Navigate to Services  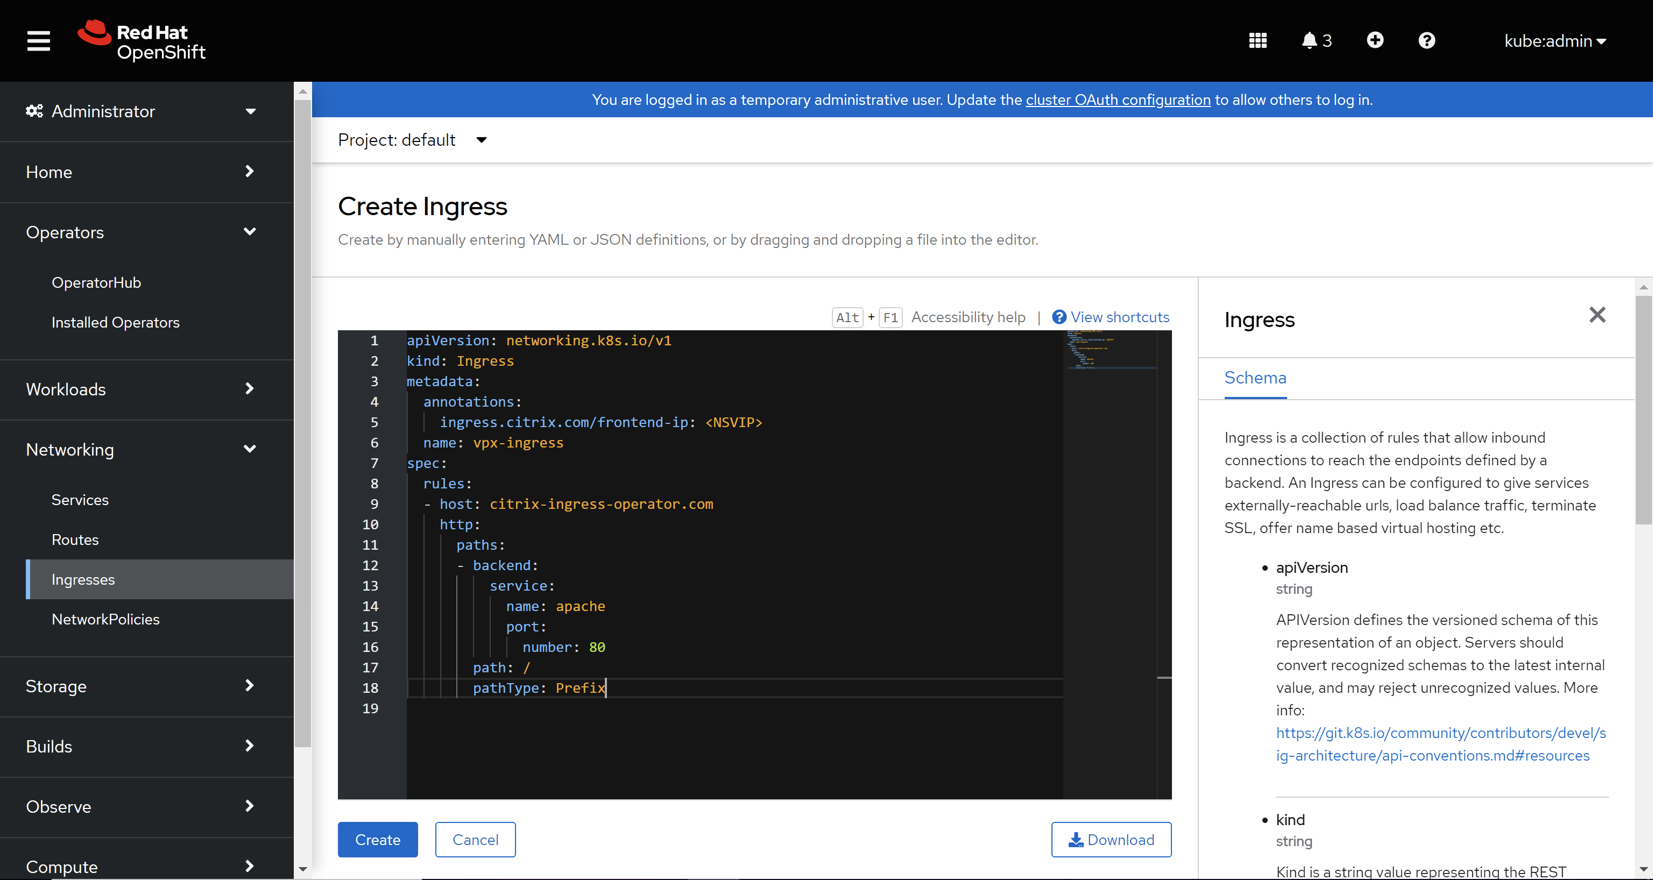80,500
